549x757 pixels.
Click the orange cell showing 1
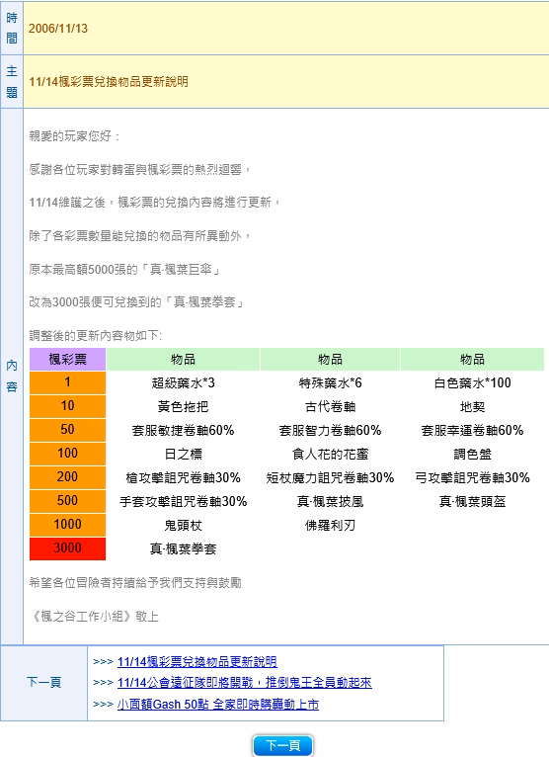(67, 382)
